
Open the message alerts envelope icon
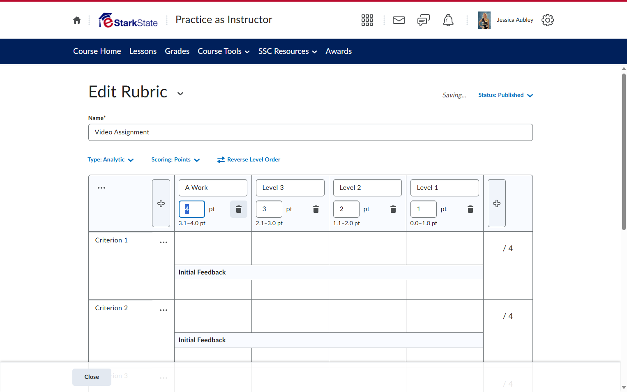[x=399, y=20]
